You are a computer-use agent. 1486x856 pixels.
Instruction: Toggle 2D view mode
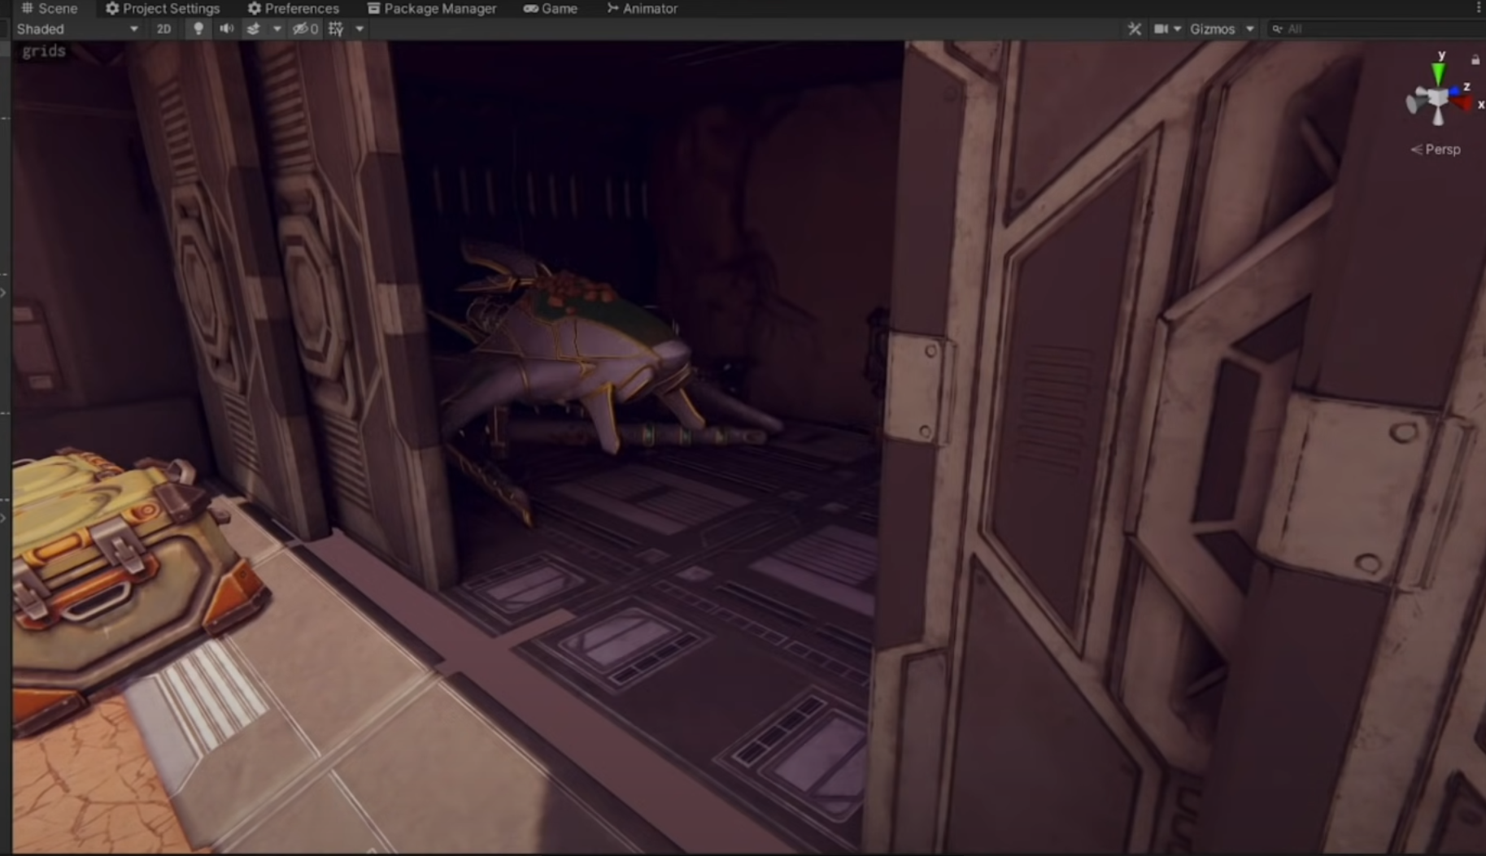click(163, 28)
